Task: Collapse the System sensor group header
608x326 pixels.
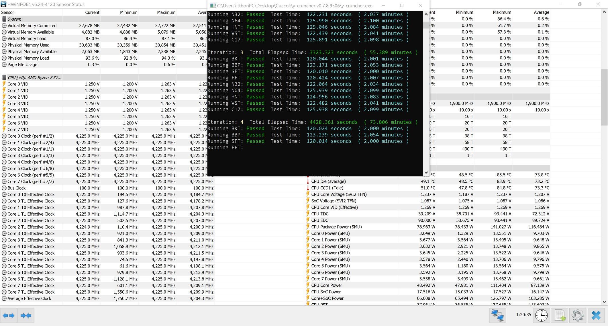Action: pos(103,19)
